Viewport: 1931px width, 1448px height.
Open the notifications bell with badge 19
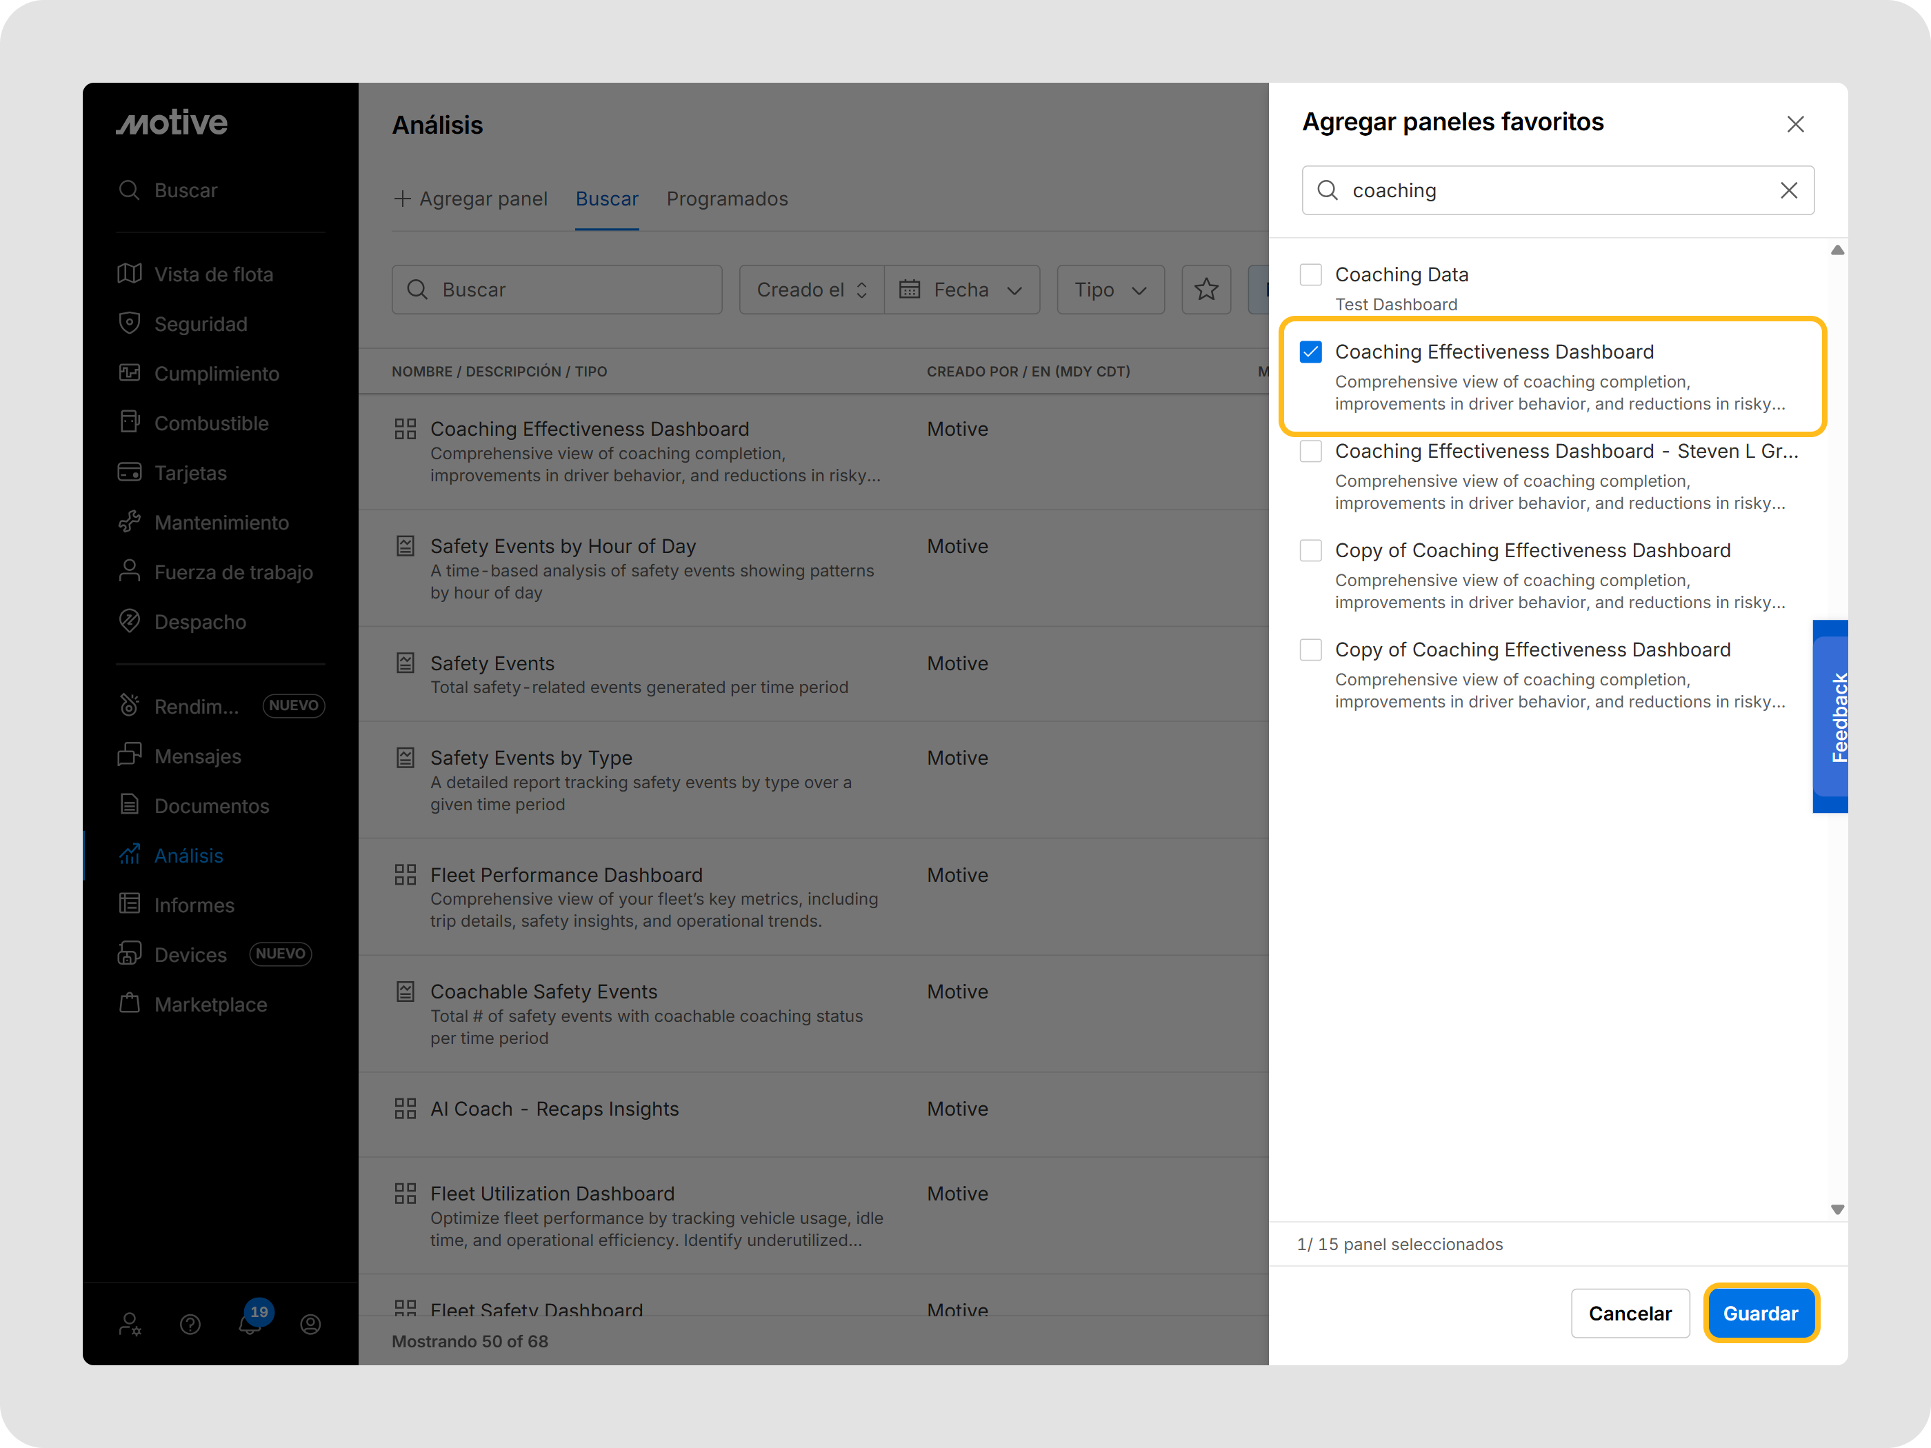coord(250,1323)
